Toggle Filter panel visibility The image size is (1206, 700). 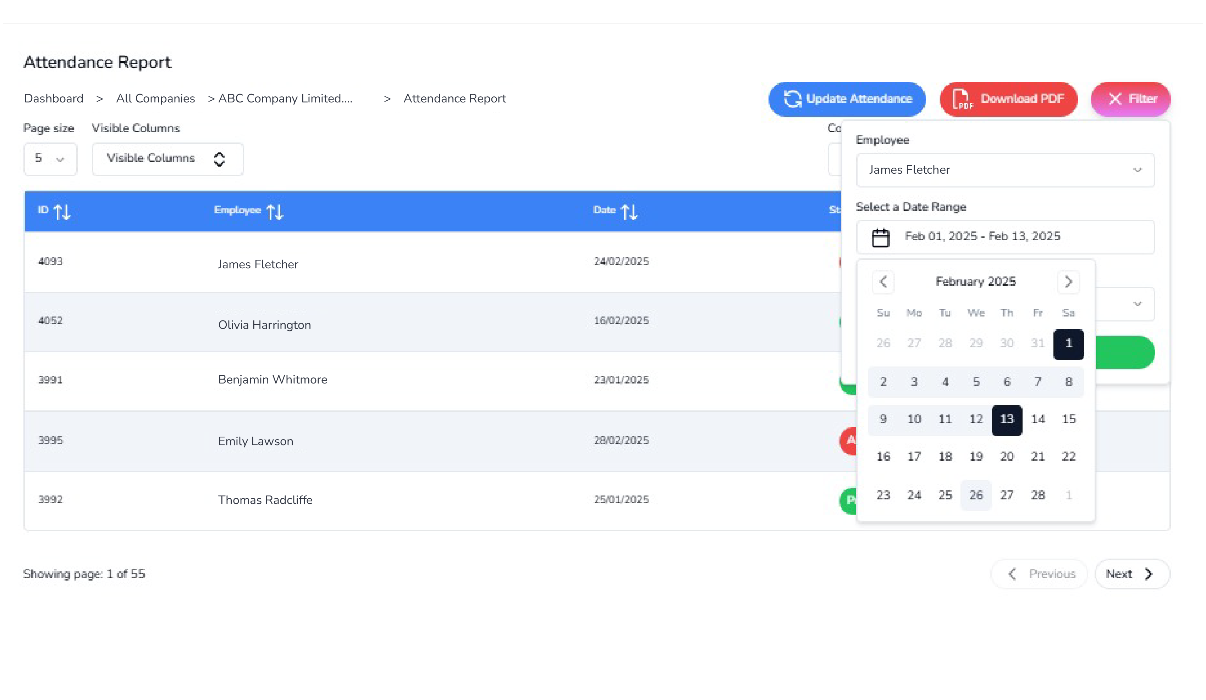coord(1130,98)
